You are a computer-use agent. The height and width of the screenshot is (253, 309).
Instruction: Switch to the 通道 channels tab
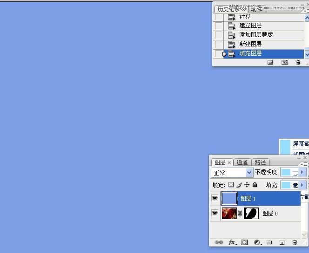tap(242, 162)
